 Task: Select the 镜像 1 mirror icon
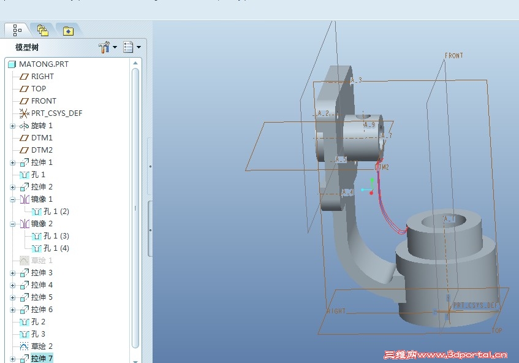point(25,199)
